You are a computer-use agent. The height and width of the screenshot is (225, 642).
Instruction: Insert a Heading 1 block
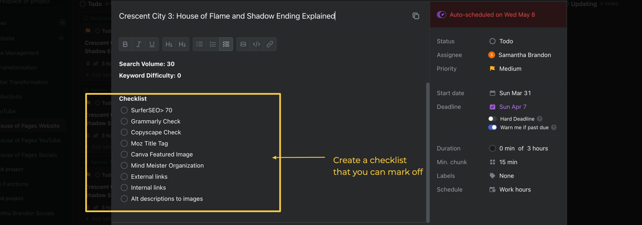[169, 44]
